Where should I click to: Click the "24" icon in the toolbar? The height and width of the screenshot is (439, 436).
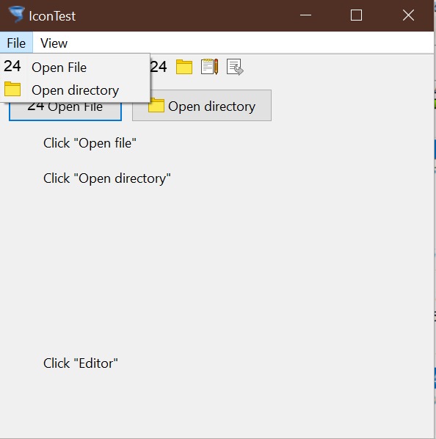coord(159,67)
